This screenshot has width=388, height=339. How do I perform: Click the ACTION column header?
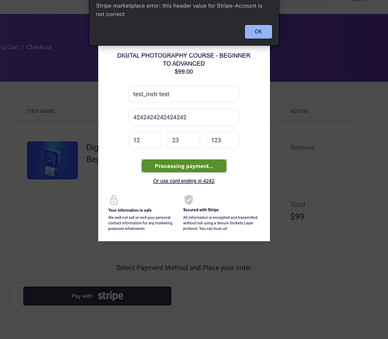(x=299, y=111)
